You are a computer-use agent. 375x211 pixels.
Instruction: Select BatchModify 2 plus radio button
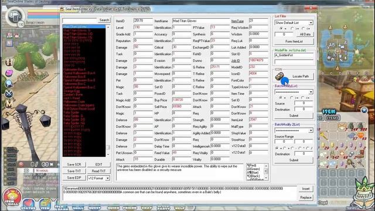pyautogui.click(x=284, y=148)
